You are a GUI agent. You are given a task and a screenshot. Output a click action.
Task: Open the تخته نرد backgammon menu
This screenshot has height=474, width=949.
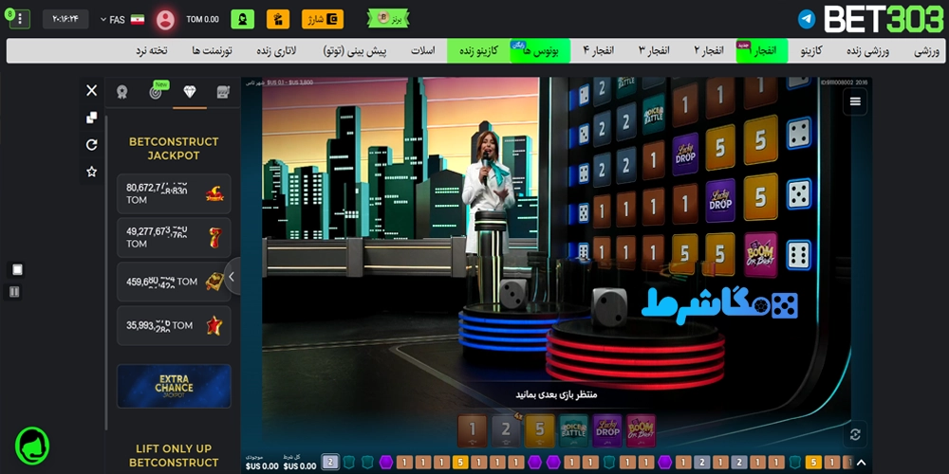151,51
